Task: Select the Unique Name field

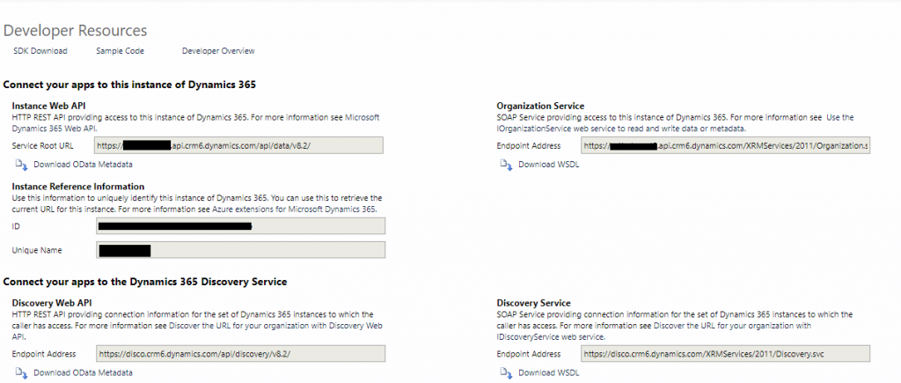Action: (x=240, y=250)
